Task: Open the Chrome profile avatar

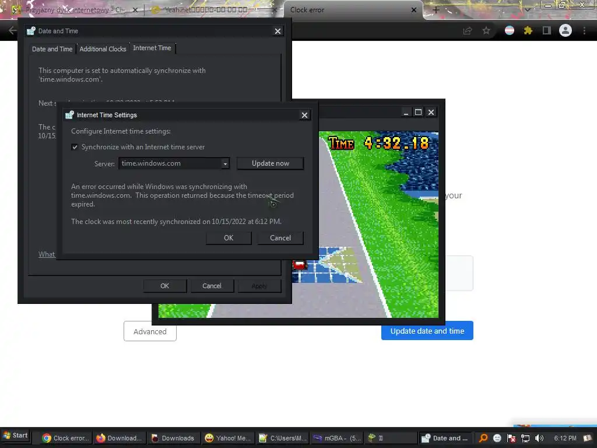Action: pos(566,30)
